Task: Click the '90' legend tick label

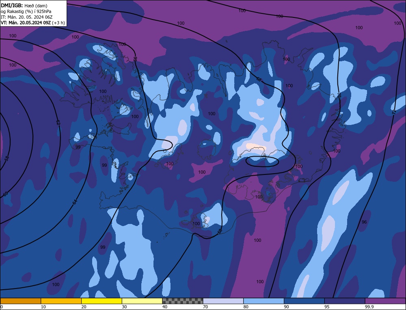Action: tap(286, 307)
